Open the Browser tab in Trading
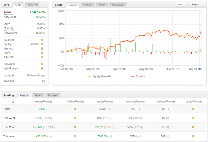 point(53,95)
